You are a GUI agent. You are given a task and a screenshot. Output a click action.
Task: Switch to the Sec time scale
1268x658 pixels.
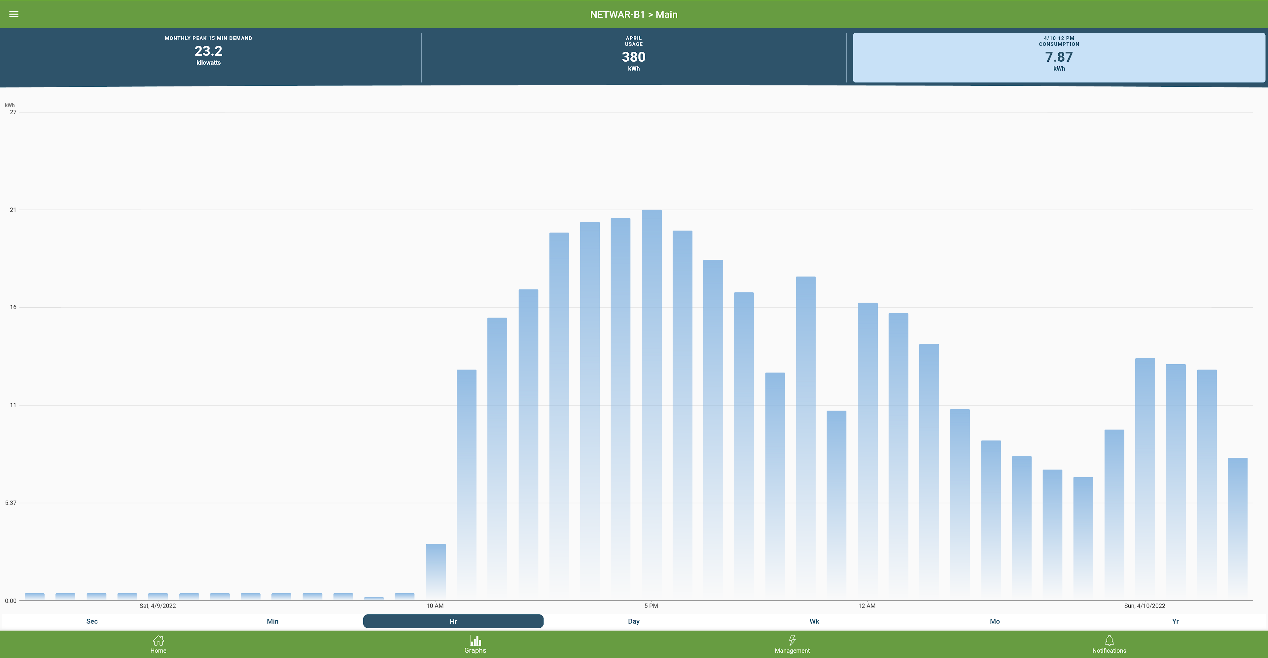pyautogui.click(x=92, y=621)
